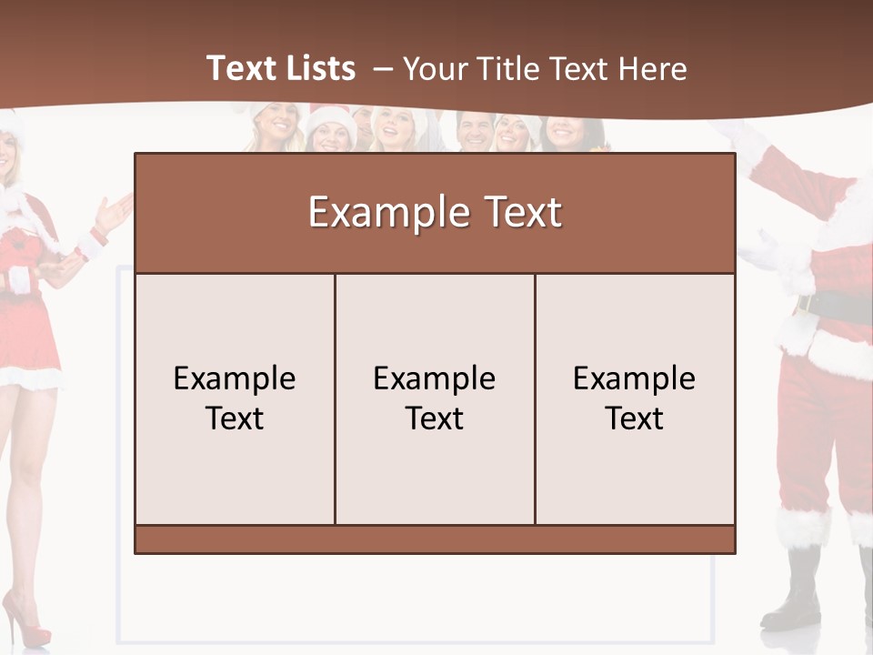The image size is (873, 655).
Task: Click Santa's black boot
Action: pos(793,591)
